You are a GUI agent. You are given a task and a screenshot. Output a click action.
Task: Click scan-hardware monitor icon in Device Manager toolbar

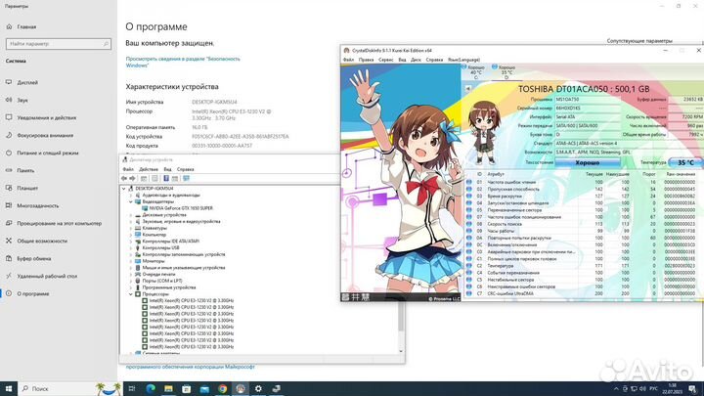point(186,179)
